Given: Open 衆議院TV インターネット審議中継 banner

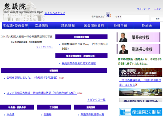Looking at the screenshot, I should (141, 73).
